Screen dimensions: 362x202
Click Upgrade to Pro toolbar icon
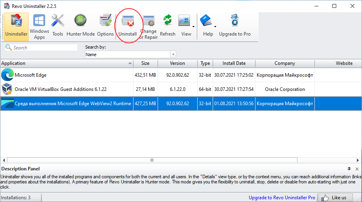pyautogui.click(x=235, y=26)
